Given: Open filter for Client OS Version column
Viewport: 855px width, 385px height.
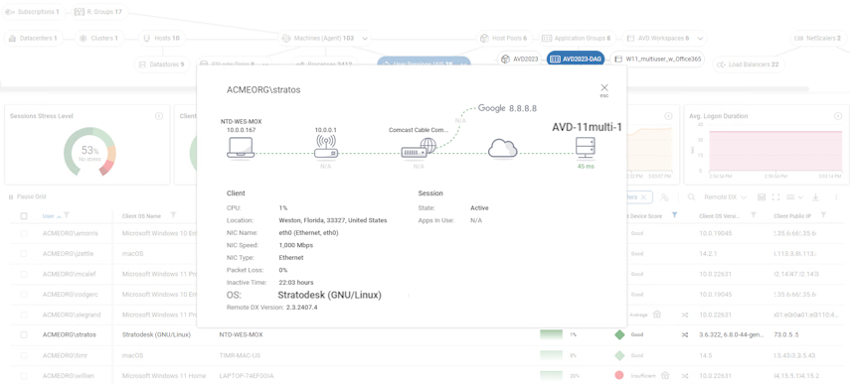Looking at the screenshot, I should (x=753, y=215).
